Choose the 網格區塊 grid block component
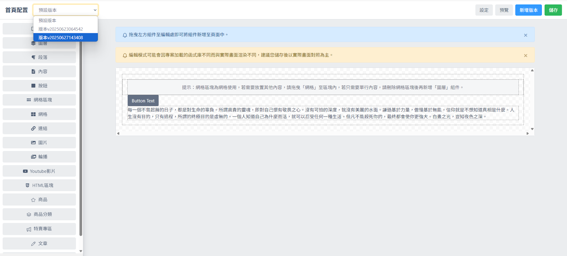 coord(39,100)
